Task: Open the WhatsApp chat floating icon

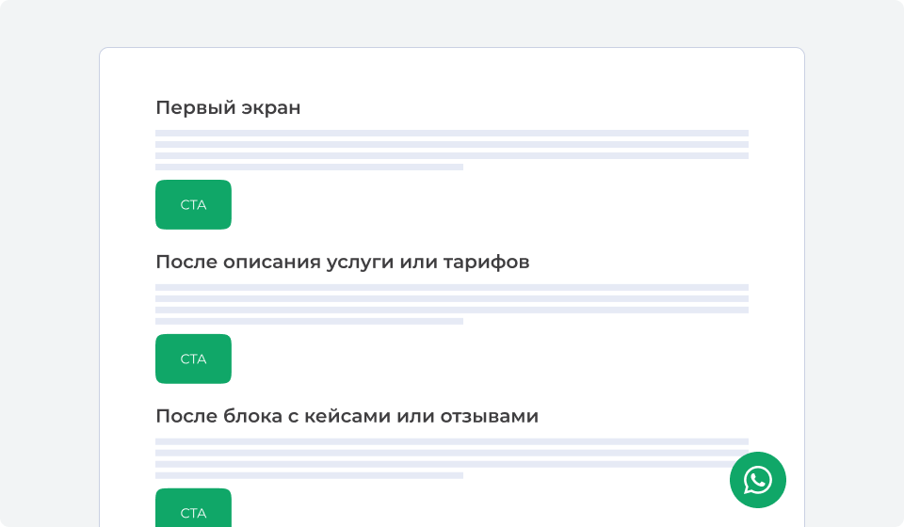Action: click(x=757, y=480)
